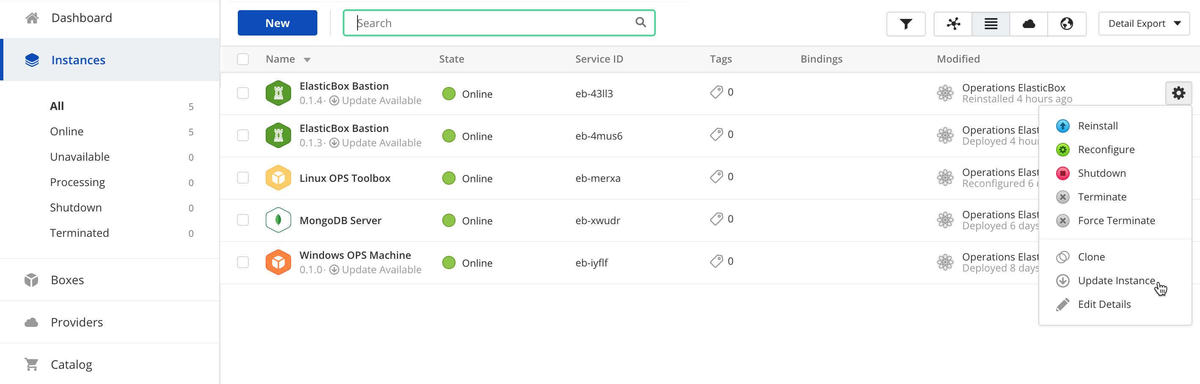
Task: Click the MongoDB Server leaf icon
Action: tap(278, 219)
